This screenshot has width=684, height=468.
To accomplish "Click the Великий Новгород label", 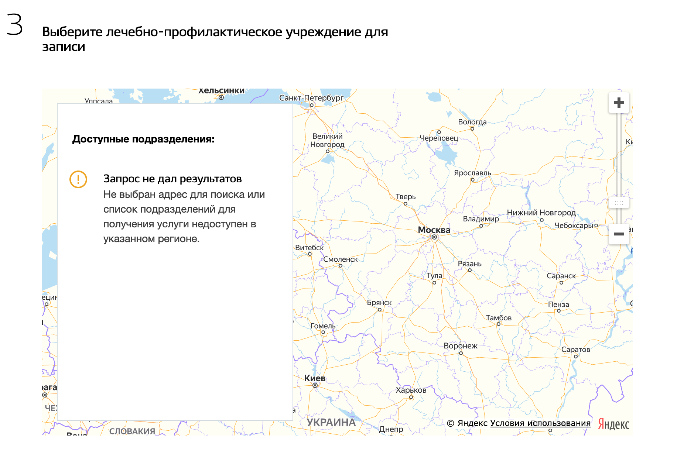I will 327,140.
